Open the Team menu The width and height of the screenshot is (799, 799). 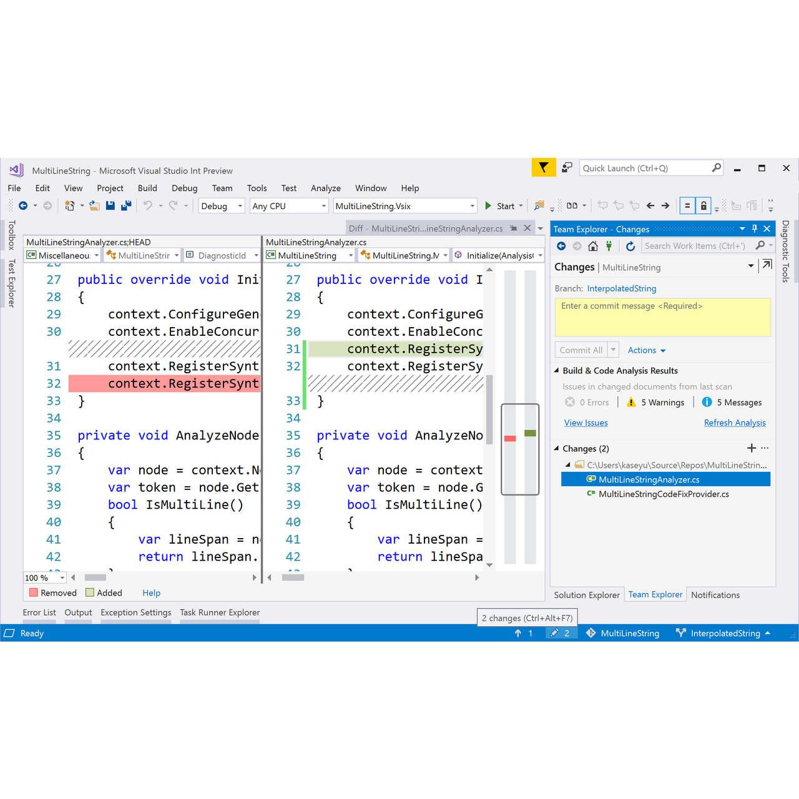222,188
